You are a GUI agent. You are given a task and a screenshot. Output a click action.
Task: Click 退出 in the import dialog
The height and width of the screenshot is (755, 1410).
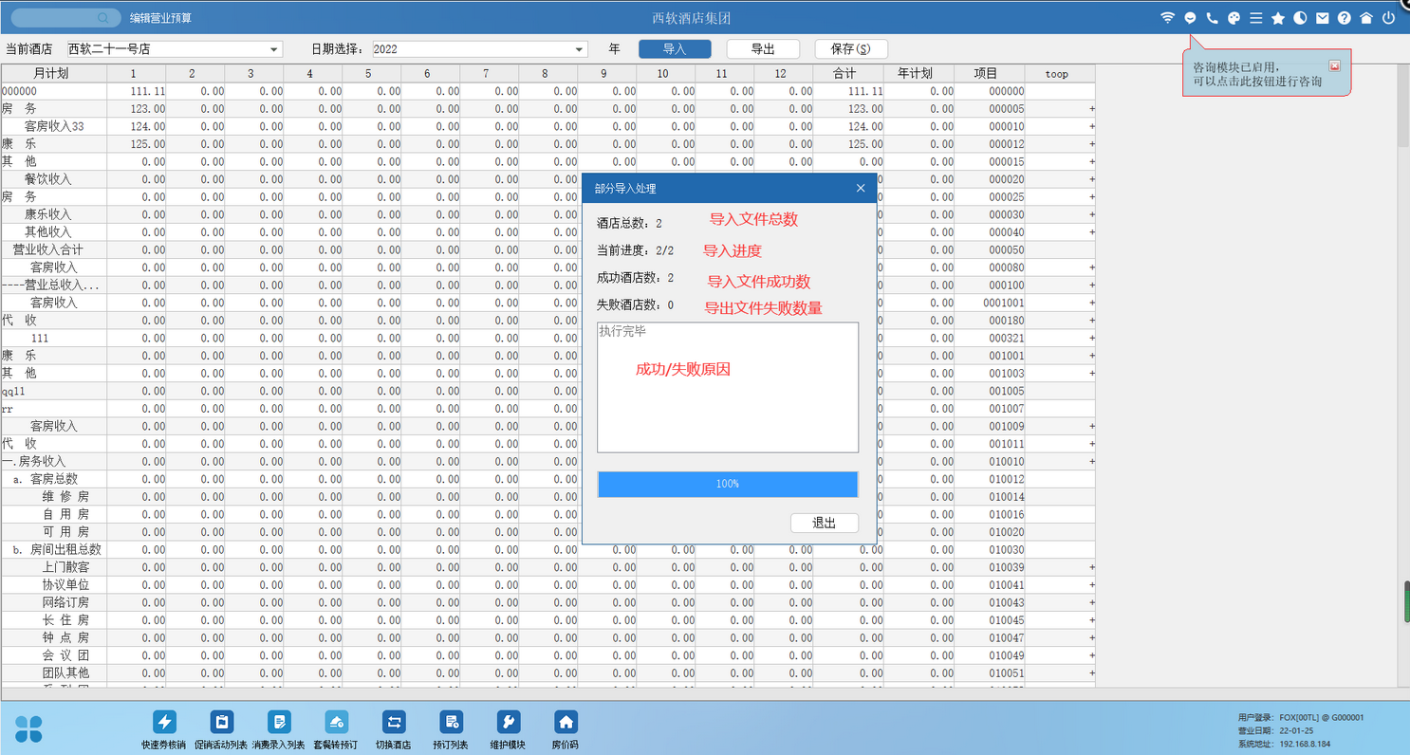pyautogui.click(x=825, y=524)
